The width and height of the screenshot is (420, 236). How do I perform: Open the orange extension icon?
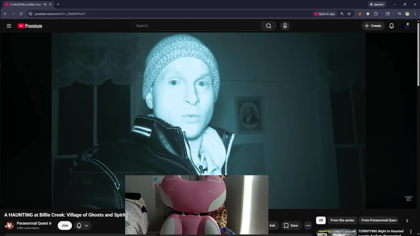pos(360,14)
